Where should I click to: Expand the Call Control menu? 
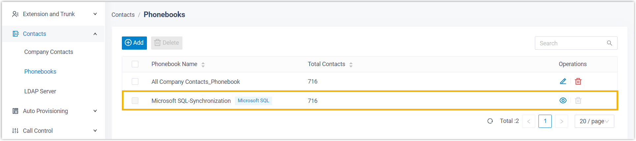54,131
